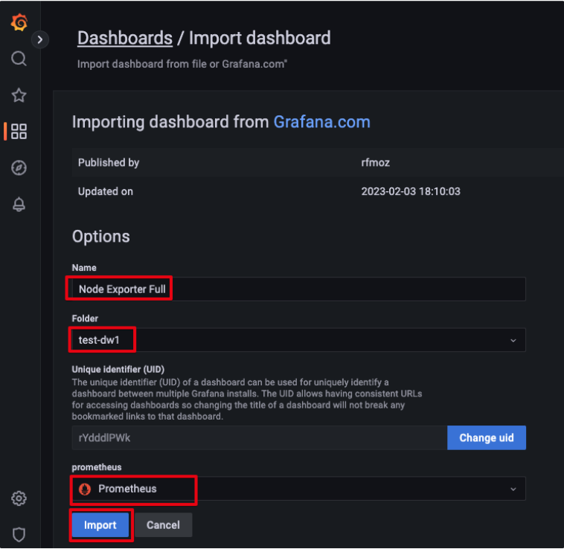
Task: Open the Explore compass icon
Action: click(19, 168)
